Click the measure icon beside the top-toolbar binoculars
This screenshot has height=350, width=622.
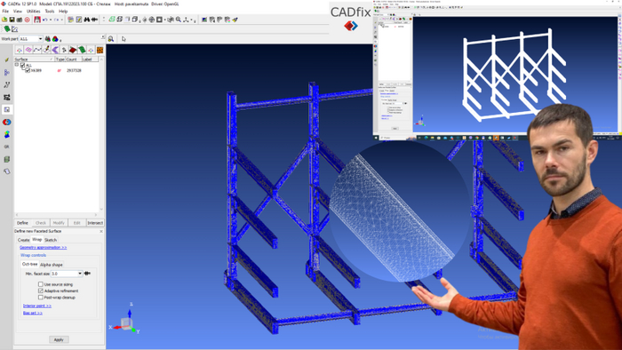pyautogui.click(x=94, y=20)
